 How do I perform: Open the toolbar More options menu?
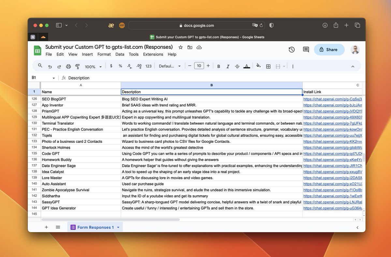coord(293,66)
